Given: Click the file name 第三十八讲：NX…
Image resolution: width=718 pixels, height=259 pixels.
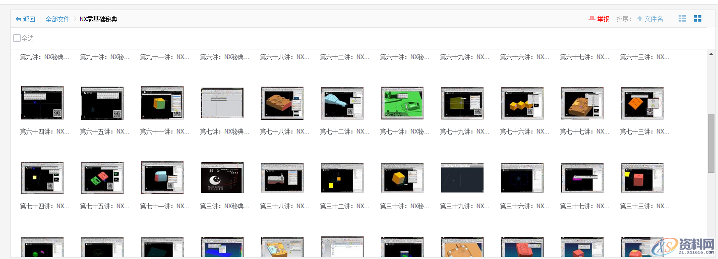Looking at the screenshot, I should (285, 206).
